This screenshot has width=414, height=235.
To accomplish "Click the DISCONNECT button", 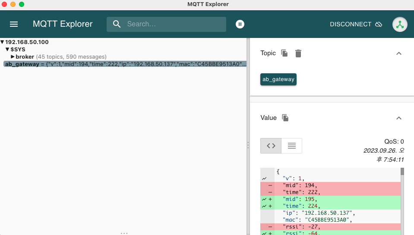I will [356, 24].
